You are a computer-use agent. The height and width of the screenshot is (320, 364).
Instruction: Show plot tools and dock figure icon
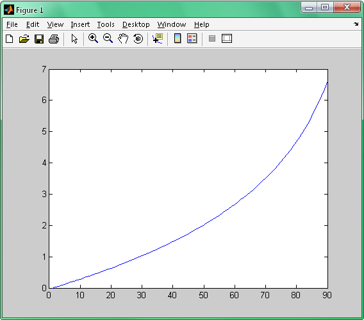pos(227,38)
